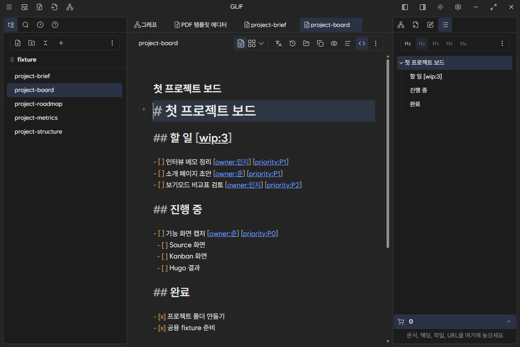Click the file export icon in title bar
520x347 pixels.
[39, 7]
